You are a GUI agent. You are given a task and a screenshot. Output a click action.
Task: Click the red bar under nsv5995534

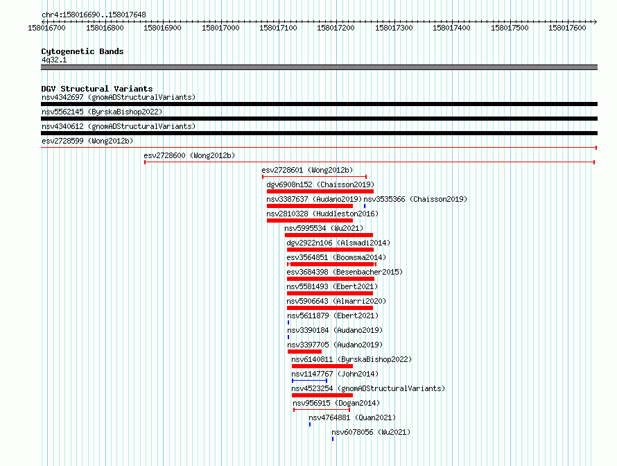[329, 235]
